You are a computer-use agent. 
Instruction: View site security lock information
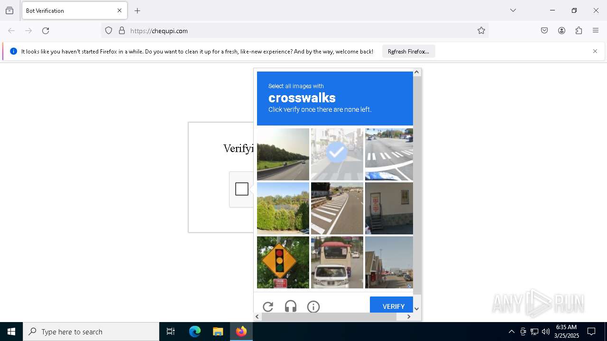click(122, 31)
